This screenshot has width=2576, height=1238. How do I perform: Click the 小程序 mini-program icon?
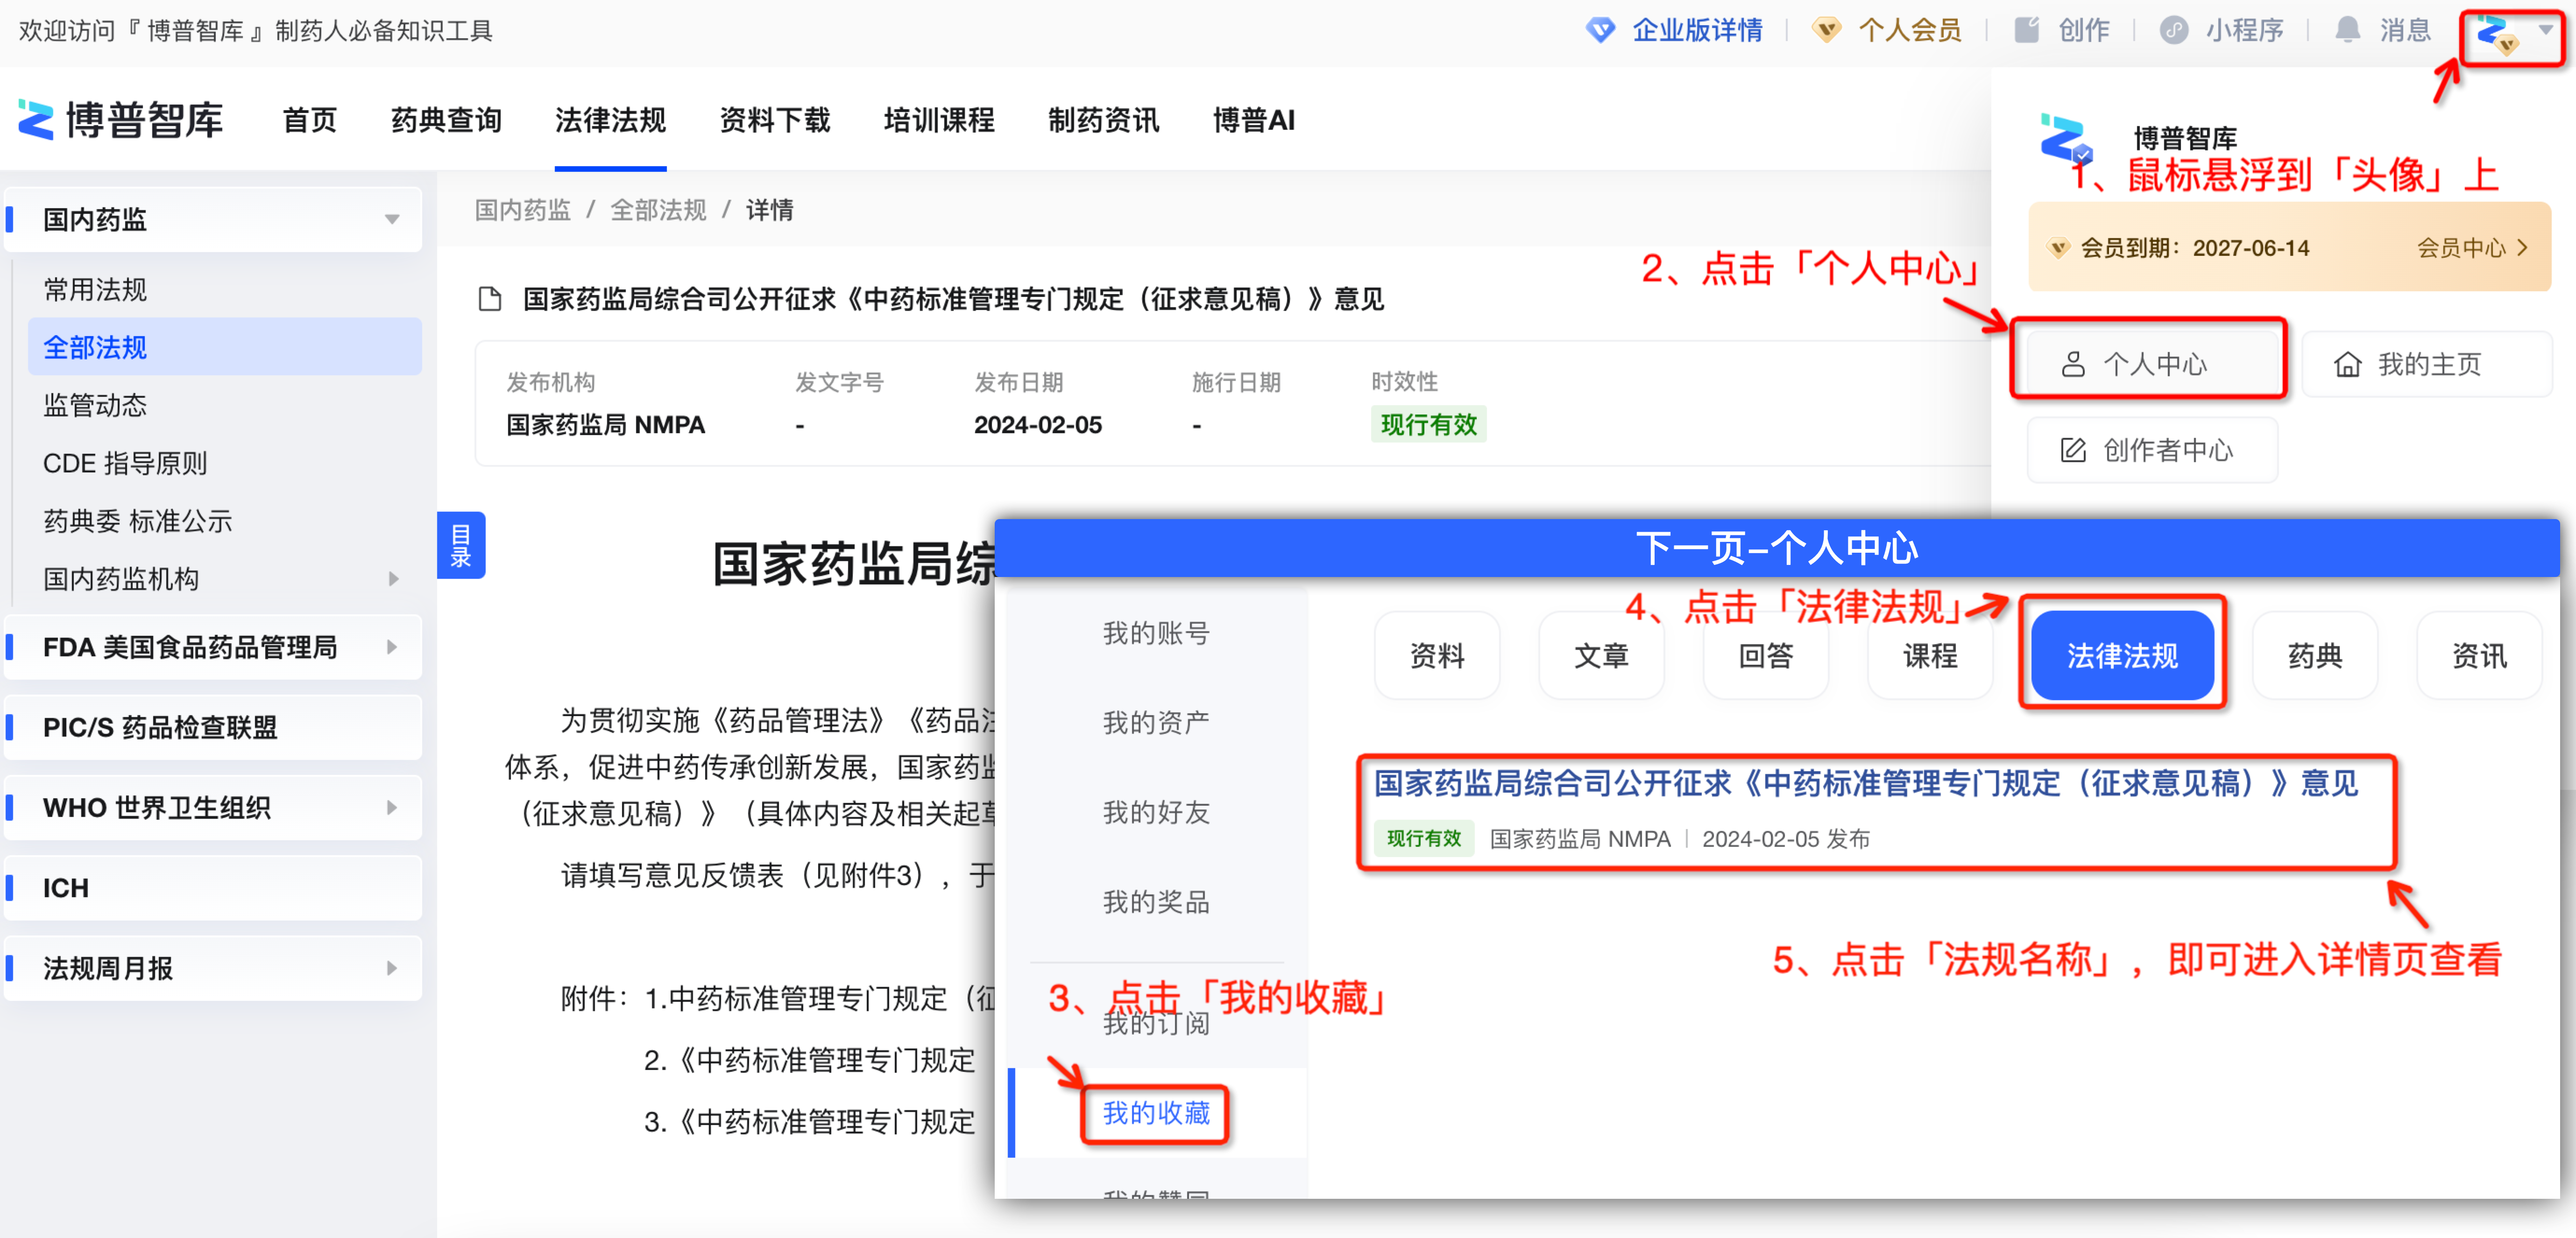point(2173,31)
